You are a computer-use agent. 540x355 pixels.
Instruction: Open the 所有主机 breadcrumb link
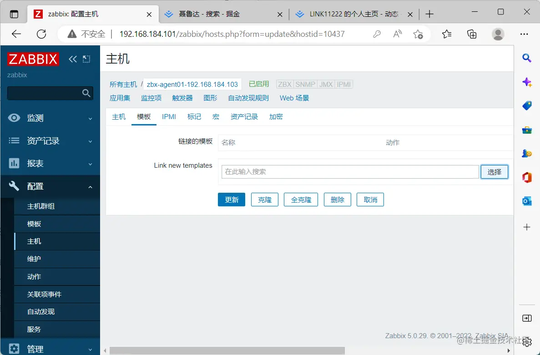[123, 84]
